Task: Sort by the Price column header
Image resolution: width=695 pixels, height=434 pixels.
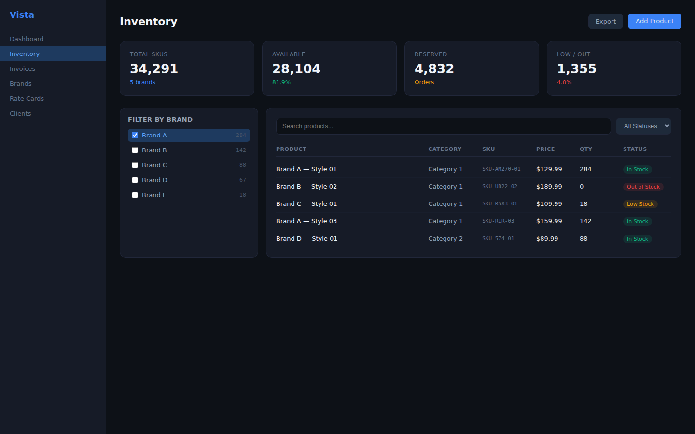Action: pos(545,149)
